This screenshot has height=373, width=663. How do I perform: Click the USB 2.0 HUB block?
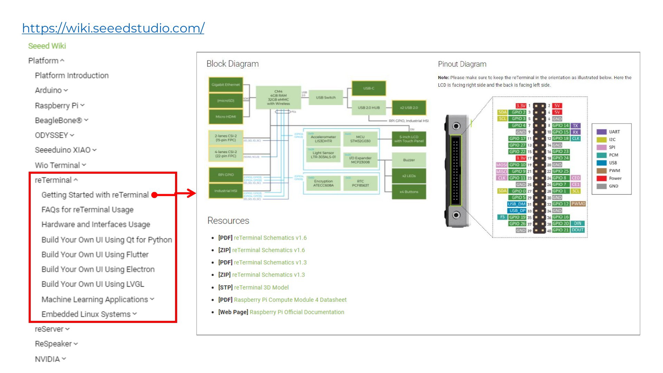click(x=368, y=108)
